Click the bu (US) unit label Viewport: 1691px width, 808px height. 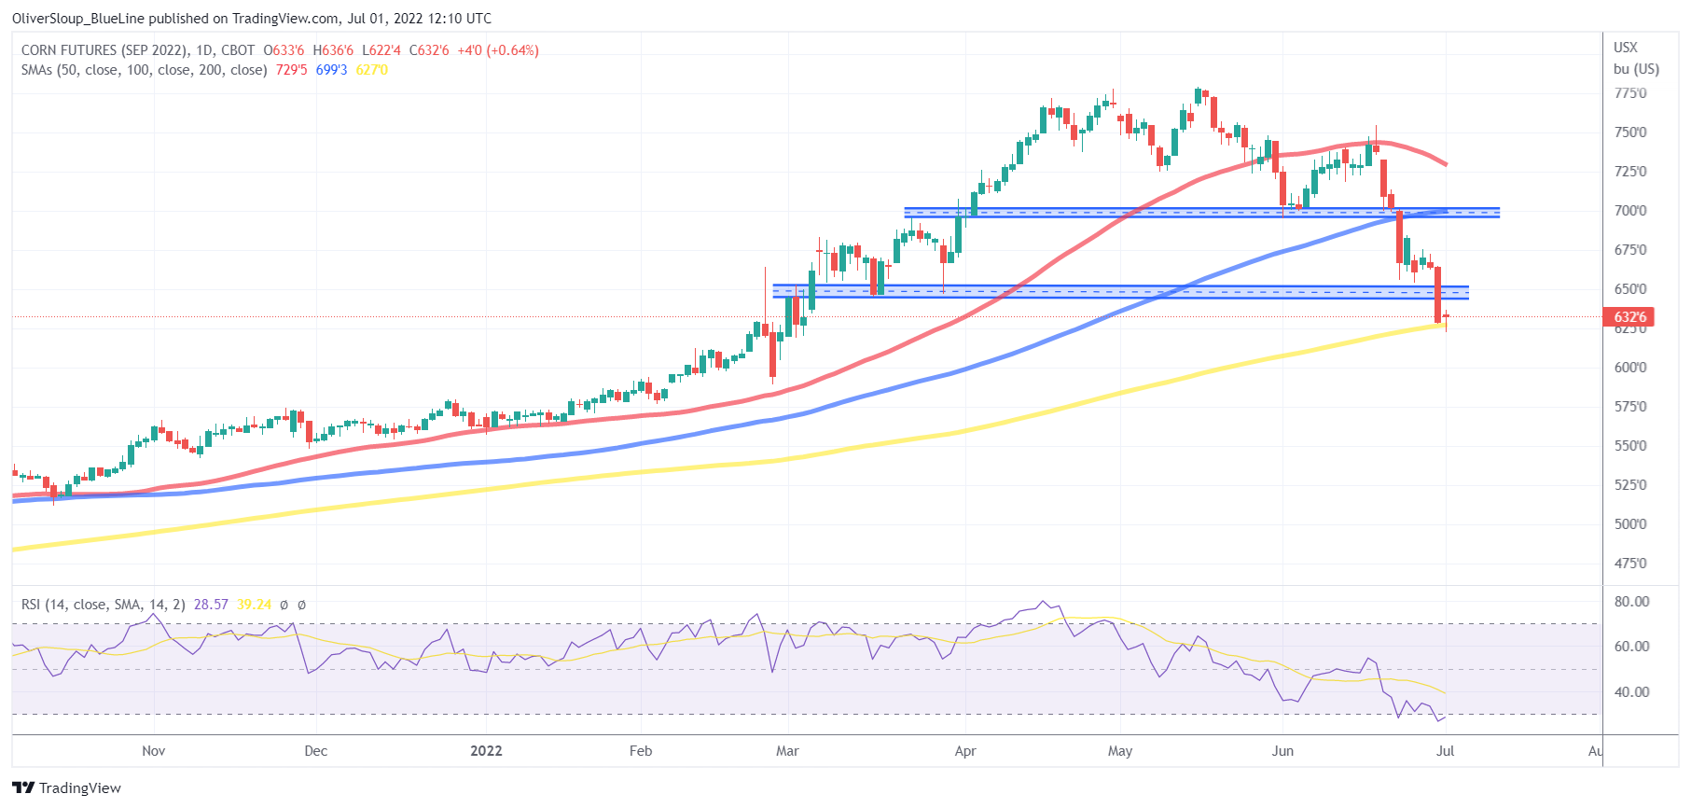click(x=1637, y=69)
